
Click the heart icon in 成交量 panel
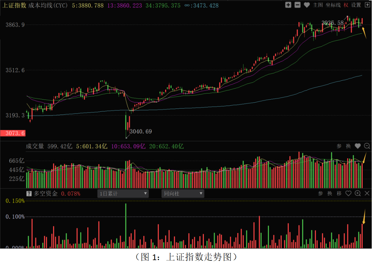coord(358,146)
